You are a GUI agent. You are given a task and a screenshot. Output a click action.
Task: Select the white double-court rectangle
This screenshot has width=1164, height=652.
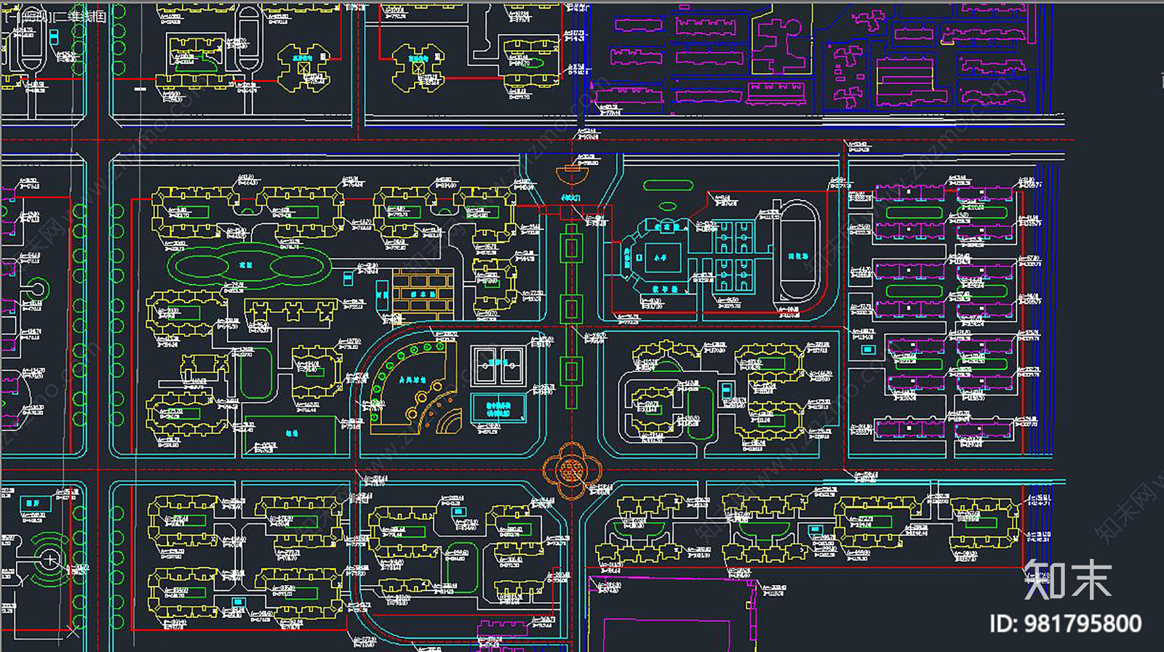coord(499,366)
